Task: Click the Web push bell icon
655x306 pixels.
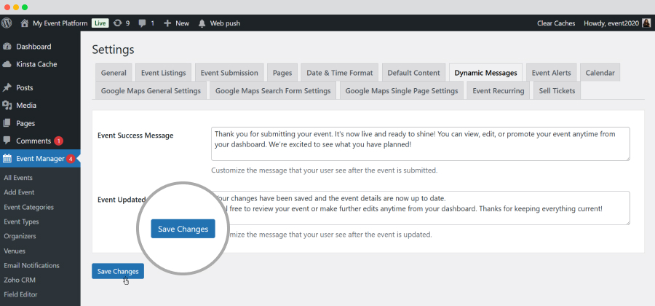Action: 202,23
